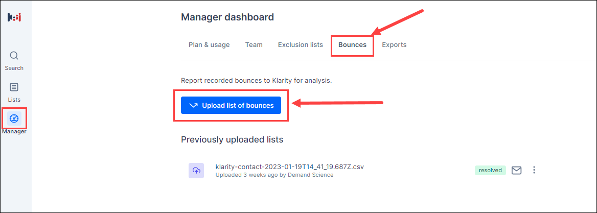The height and width of the screenshot is (213, 597).
Task: Click the cloud upload icon next to csv file
Action: (x=196, y=171)
